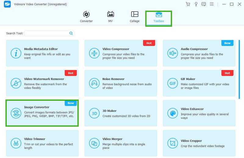The image size is (244, 158).
Task: Open the GIF Maker icon
Action: (172, 83)
